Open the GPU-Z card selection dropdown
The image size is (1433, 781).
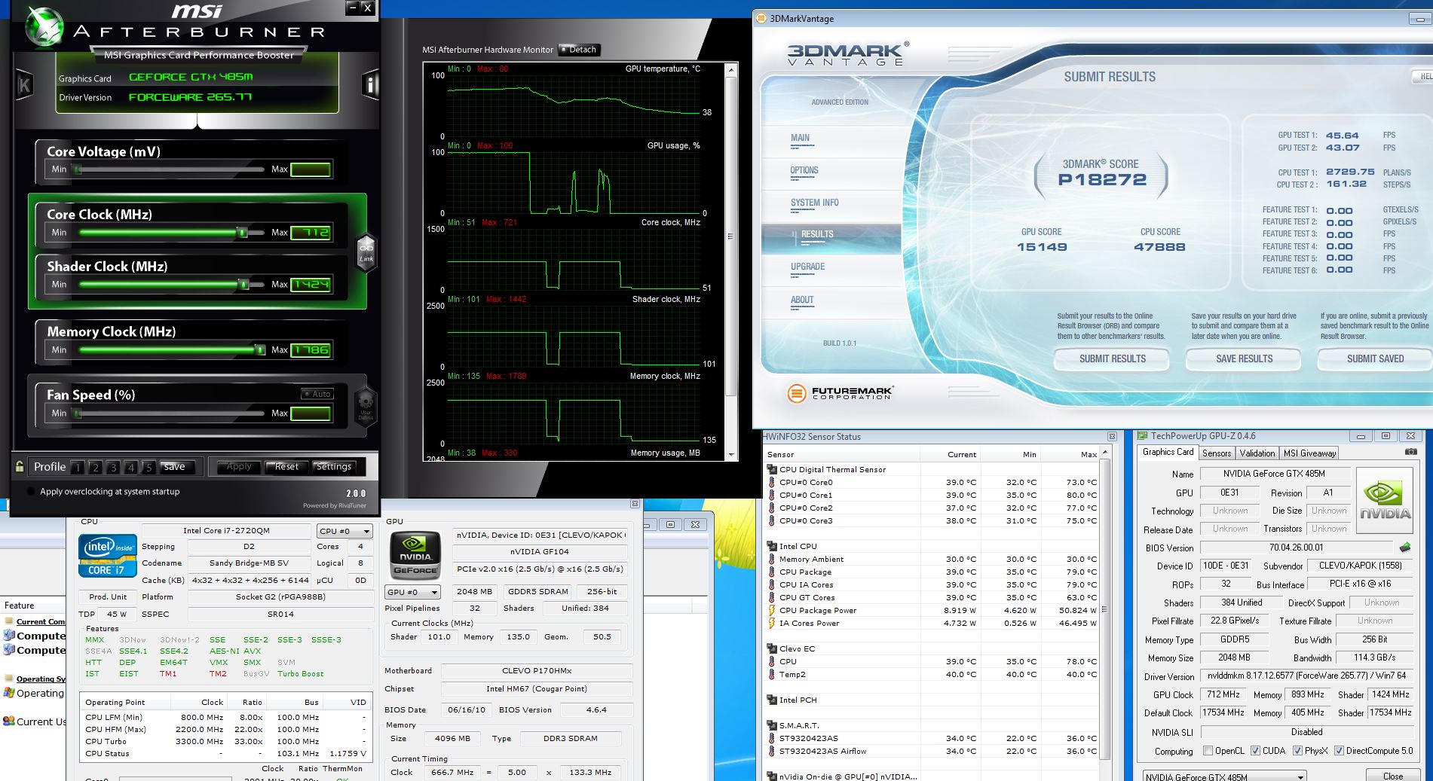click(1225, 776)
